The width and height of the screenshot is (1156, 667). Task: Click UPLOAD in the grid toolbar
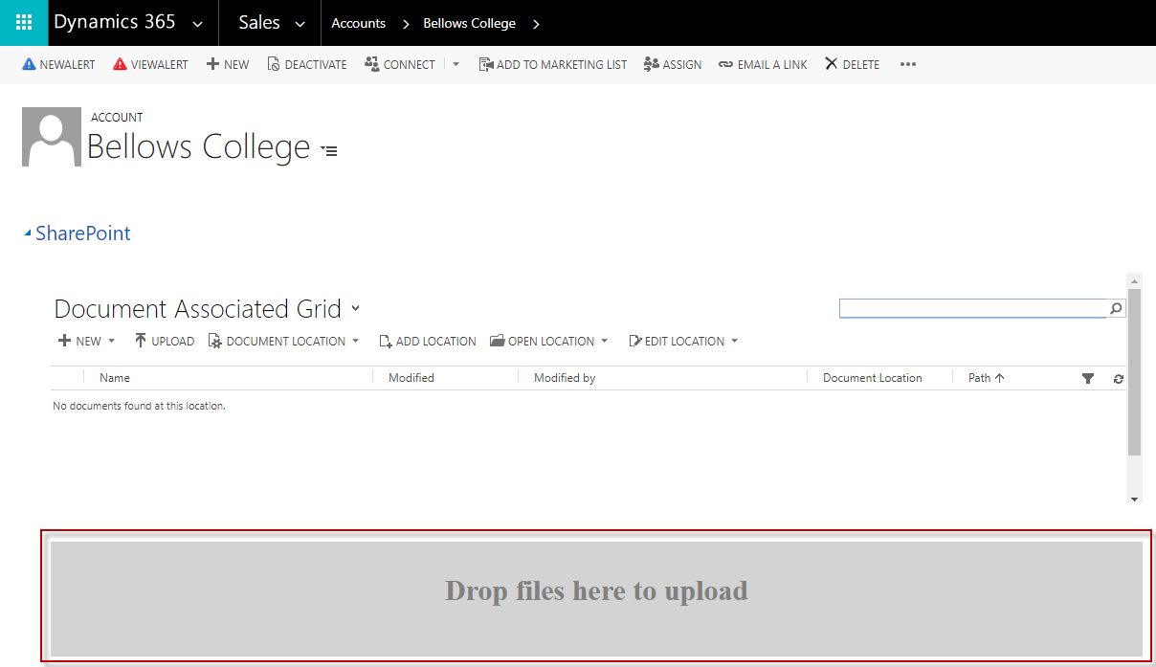[x=164, y=341]
